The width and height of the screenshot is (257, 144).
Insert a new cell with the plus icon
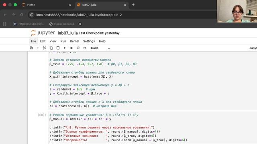pyautogui.click(x=38, y=48)
